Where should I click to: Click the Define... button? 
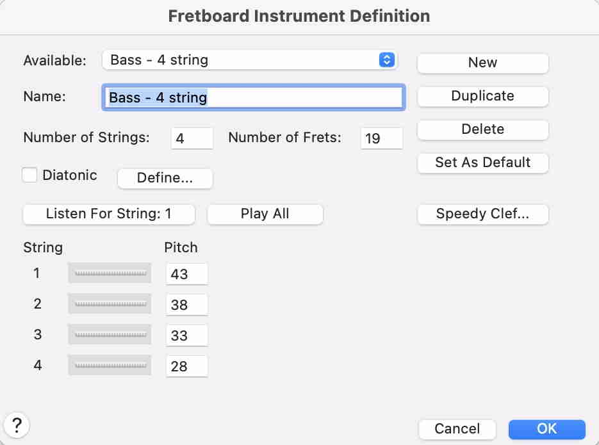pos(165,179)
